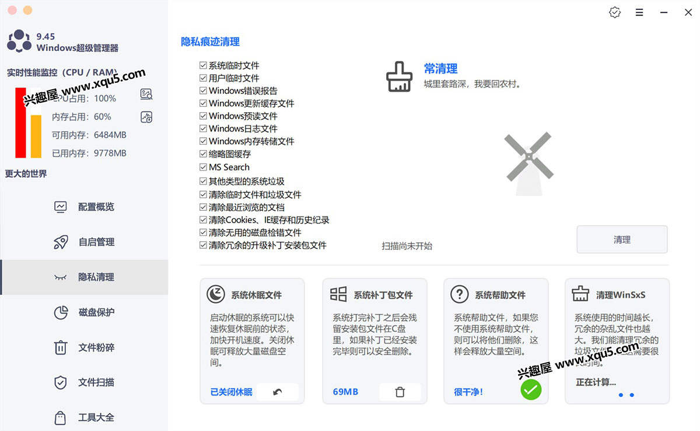
Task: Go to 磁盘保护 section
Action: click(84, 312)
